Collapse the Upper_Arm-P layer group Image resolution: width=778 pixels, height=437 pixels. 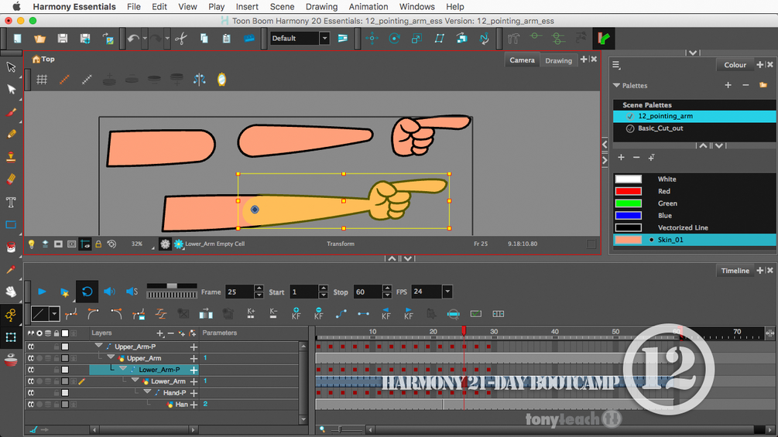click(x=99, y=346)
